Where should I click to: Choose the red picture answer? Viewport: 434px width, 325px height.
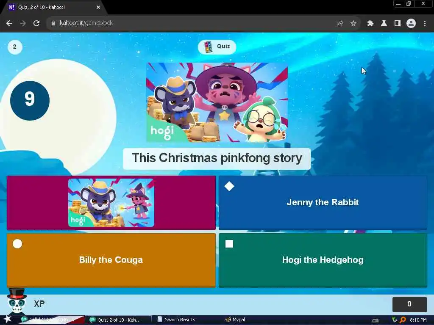click(x=111, y=203)
